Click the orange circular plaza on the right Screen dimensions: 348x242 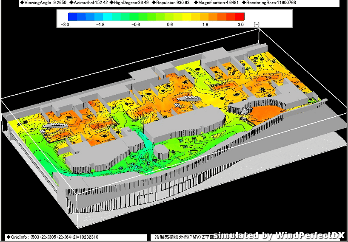point(267,113)
